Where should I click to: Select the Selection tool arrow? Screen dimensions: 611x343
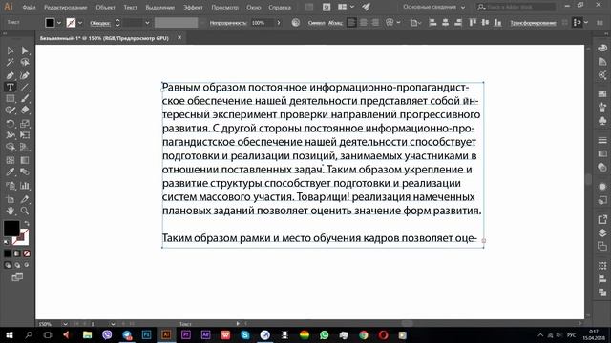click(x=11, y=50)
